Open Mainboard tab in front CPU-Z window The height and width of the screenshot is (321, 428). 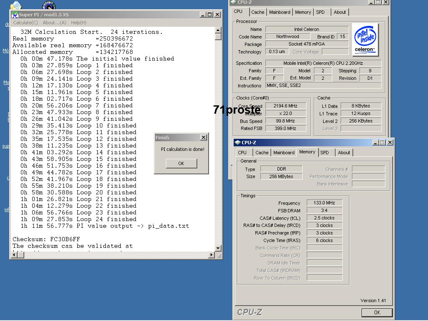click(x=284, y=153)
